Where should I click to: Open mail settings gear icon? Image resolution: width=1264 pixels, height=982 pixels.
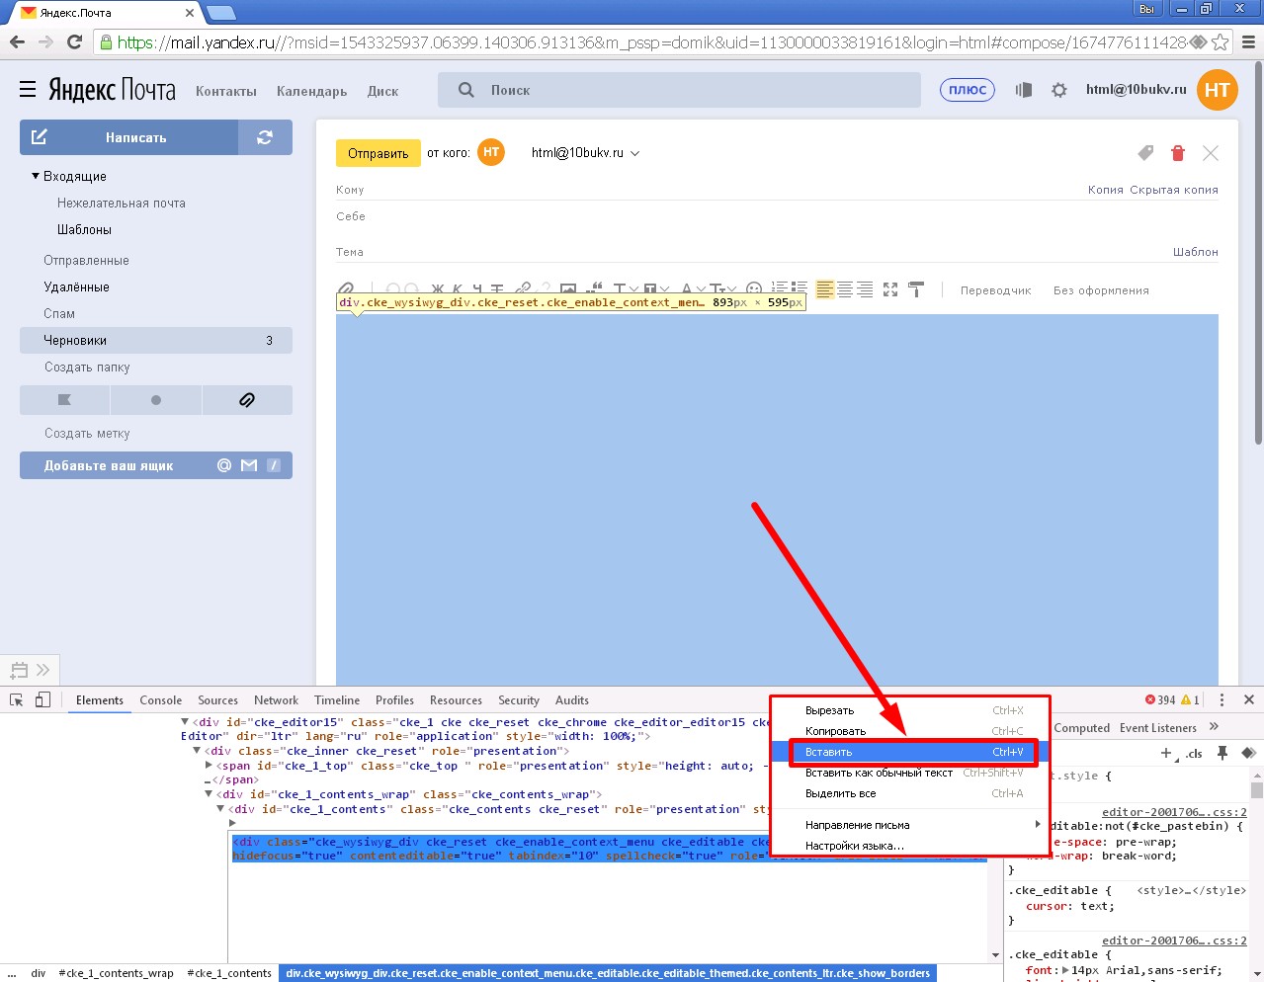[1059, 90]
